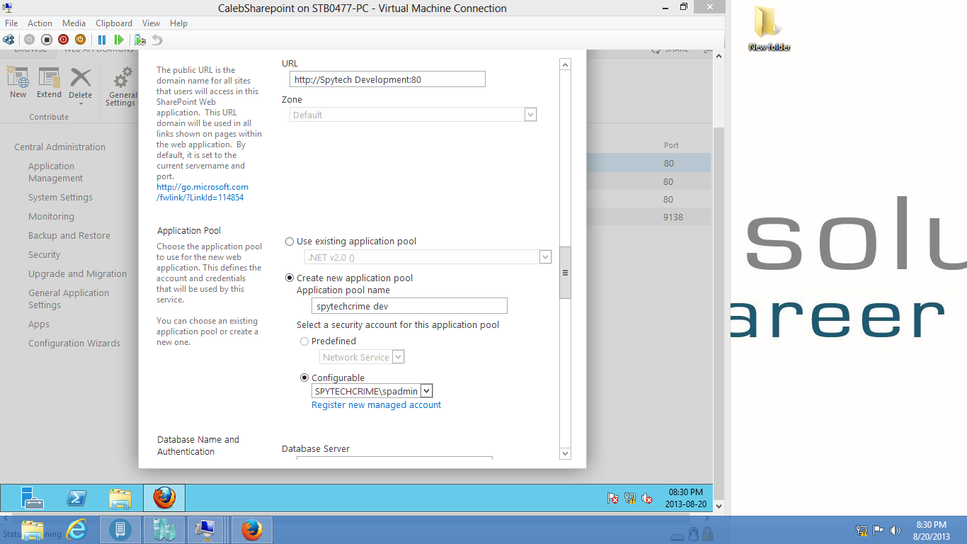
Task: Open Upgrade and Migration in the sidebar
Action: [77, 274]
